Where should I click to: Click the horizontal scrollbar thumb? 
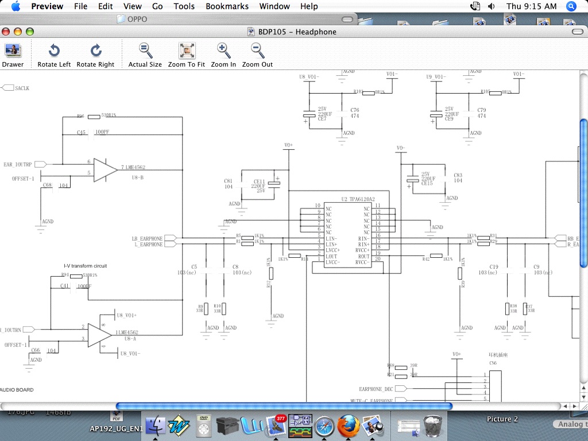pos(284,406)
